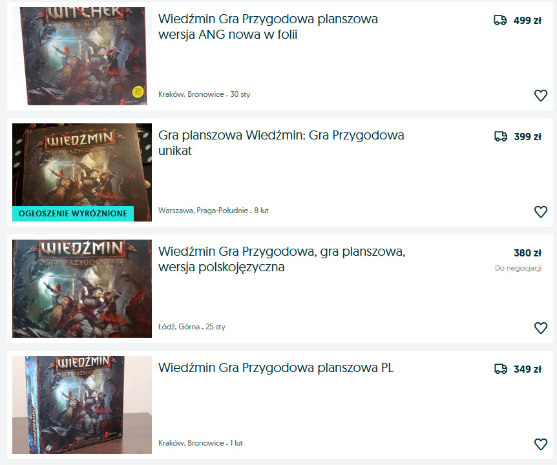Open the standing Wiedźmin box photo

[x=82, y=405]
